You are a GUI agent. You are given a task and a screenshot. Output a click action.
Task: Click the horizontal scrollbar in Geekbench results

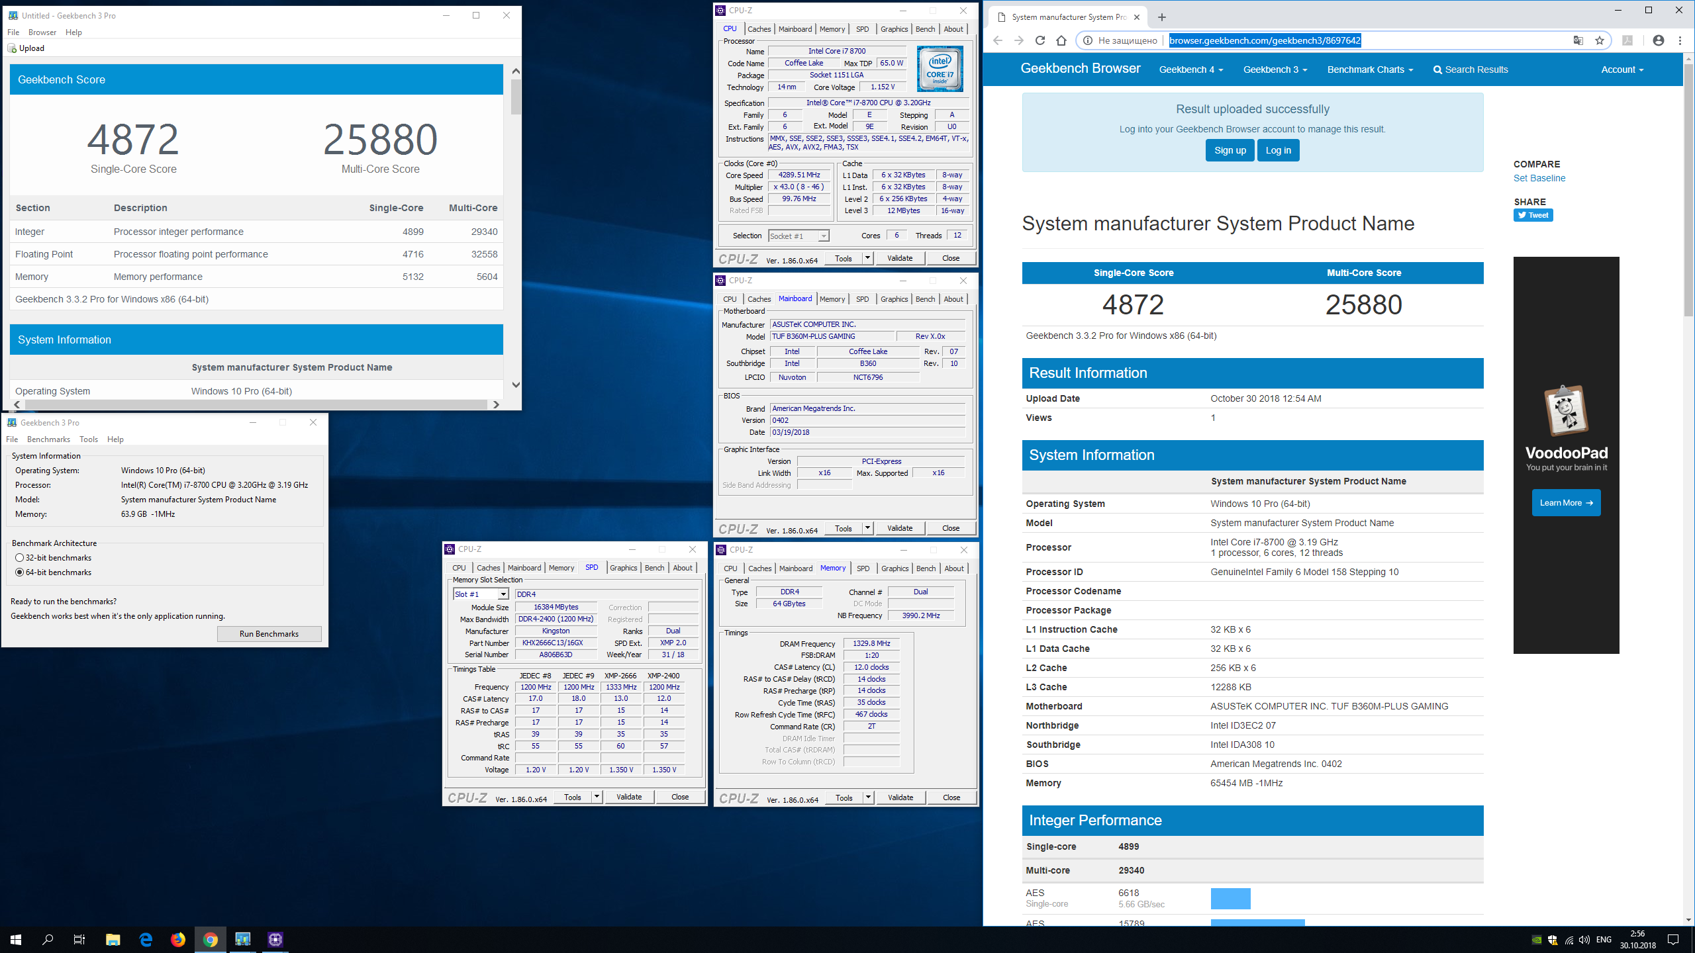[x=256, y=404]
